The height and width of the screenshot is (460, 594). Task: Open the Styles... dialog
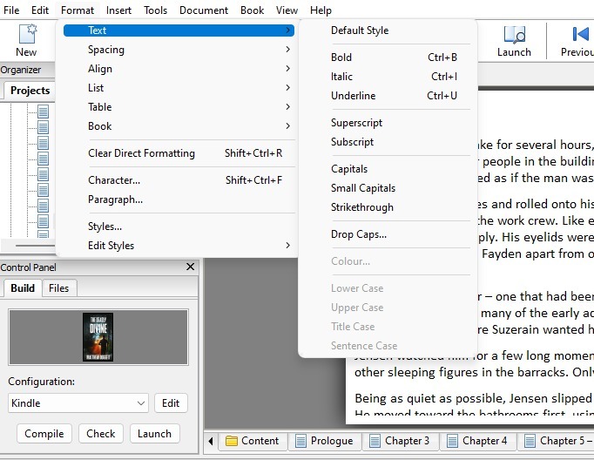pos(179,227)
